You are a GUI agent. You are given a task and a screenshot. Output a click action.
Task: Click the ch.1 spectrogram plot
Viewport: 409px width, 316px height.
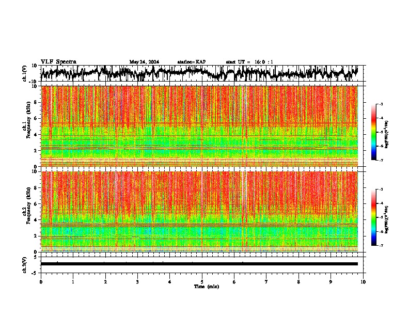199,126
